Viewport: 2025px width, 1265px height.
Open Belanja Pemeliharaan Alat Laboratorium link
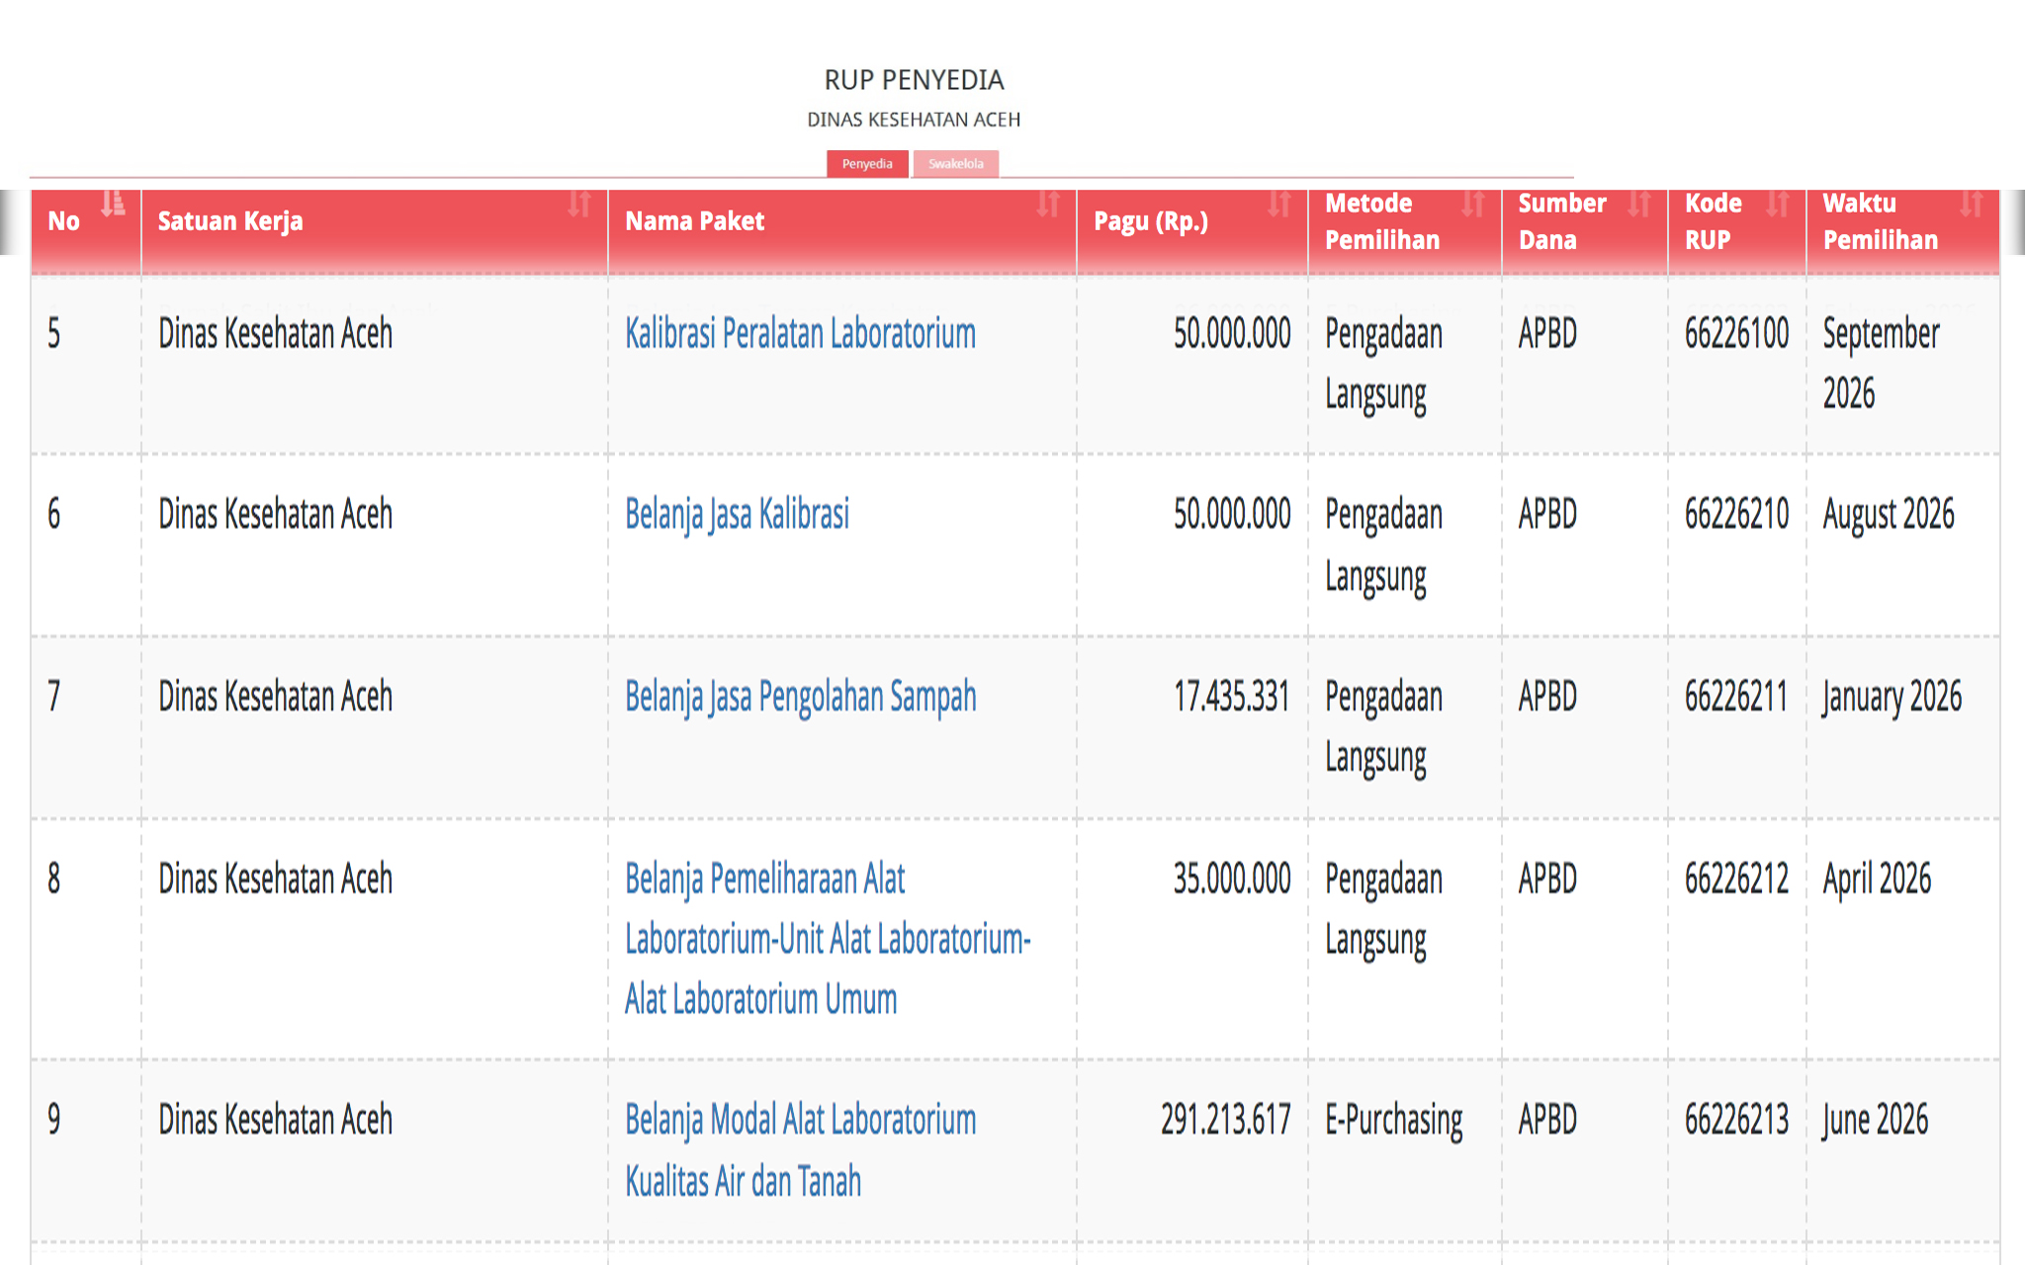click(828, 939)
